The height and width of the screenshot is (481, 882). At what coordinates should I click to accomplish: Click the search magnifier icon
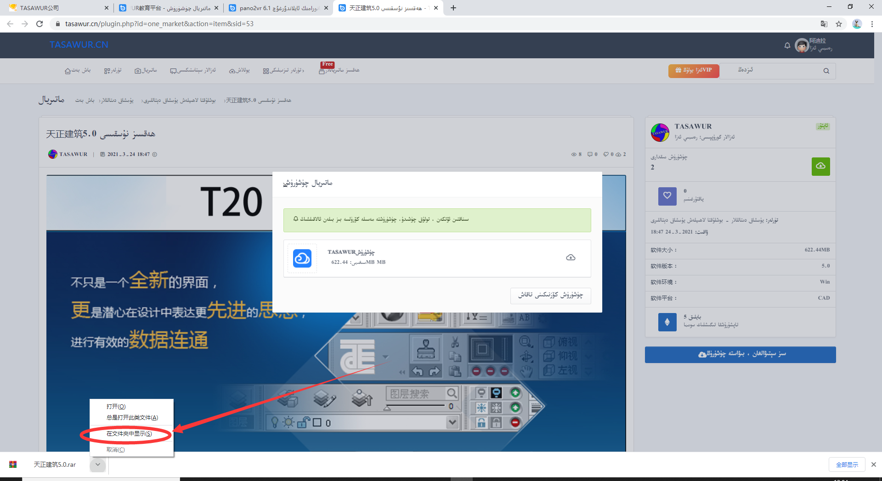(x=826, y=71)
